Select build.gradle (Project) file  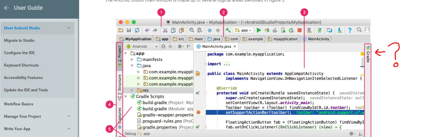pyautogui.click(x=165, y=103)
